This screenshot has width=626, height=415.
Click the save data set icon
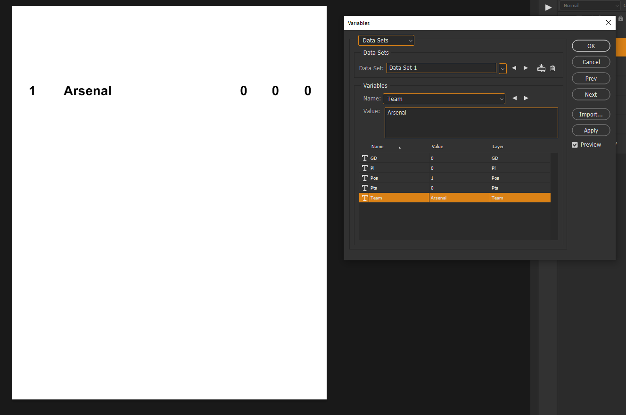(x=541, y=68)
